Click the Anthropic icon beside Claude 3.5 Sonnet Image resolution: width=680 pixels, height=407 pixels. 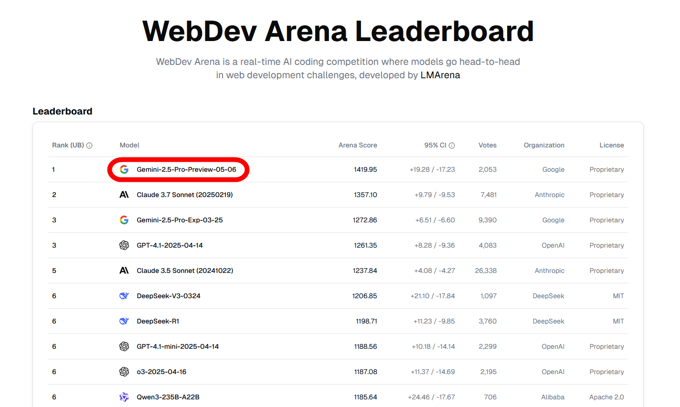click(124, 271)
